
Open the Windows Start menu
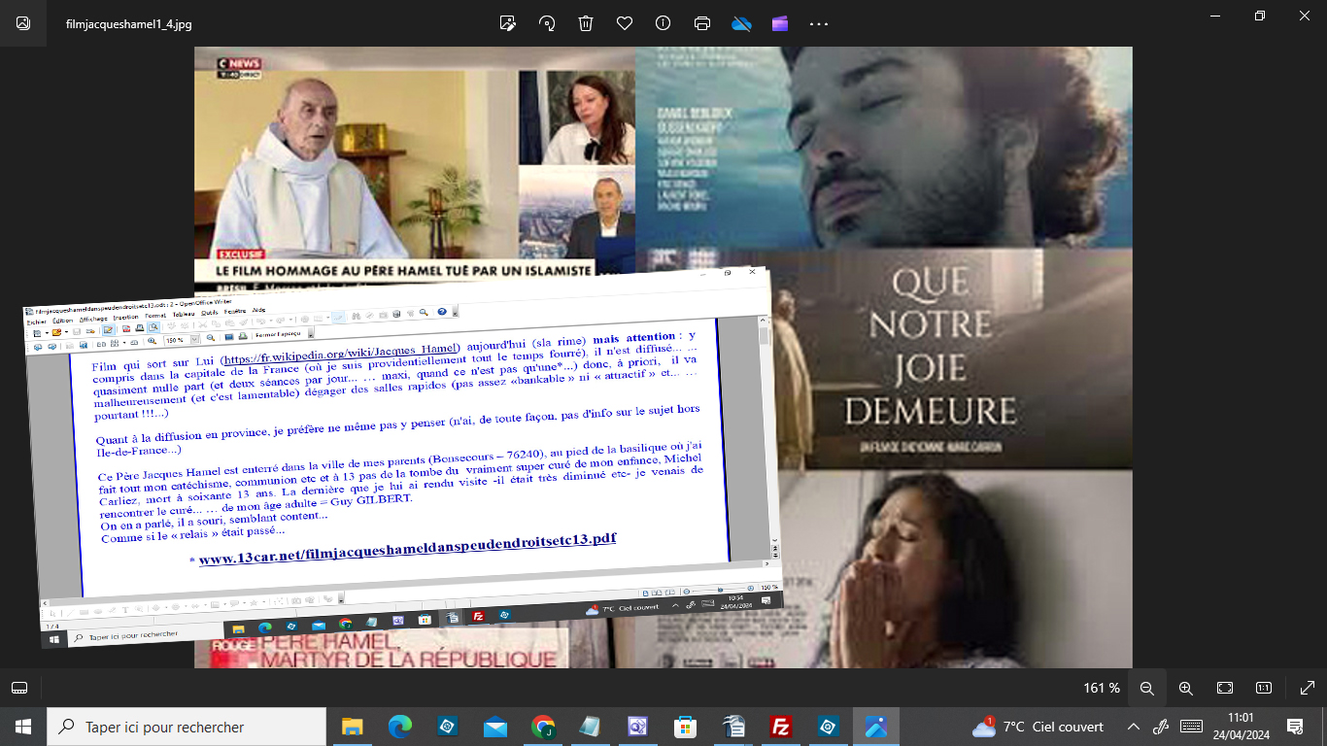(23, 727)
